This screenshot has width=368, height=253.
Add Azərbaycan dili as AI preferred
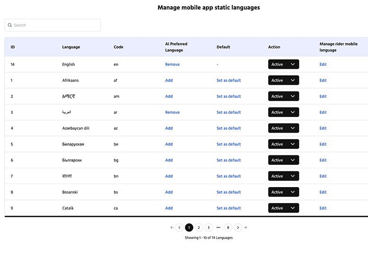point(169,128)
